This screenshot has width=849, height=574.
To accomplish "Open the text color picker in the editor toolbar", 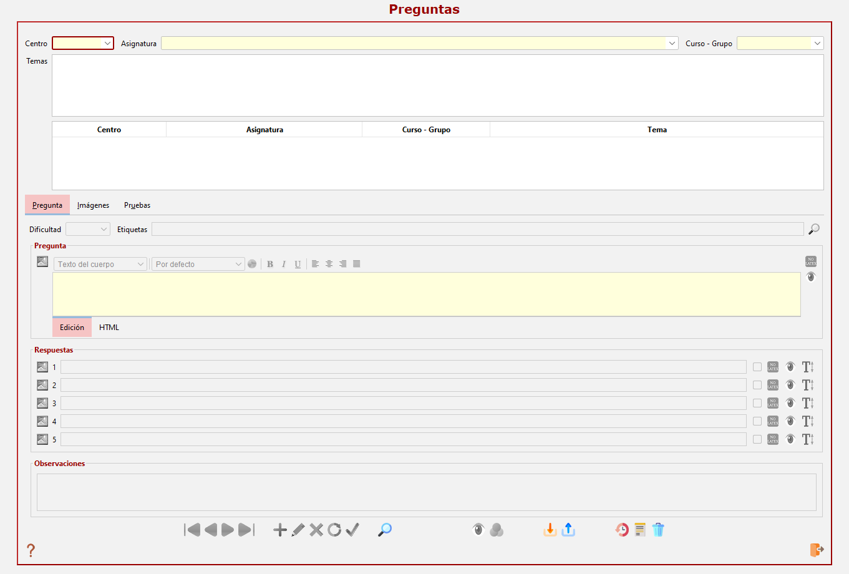I will (x=252, y=264).
